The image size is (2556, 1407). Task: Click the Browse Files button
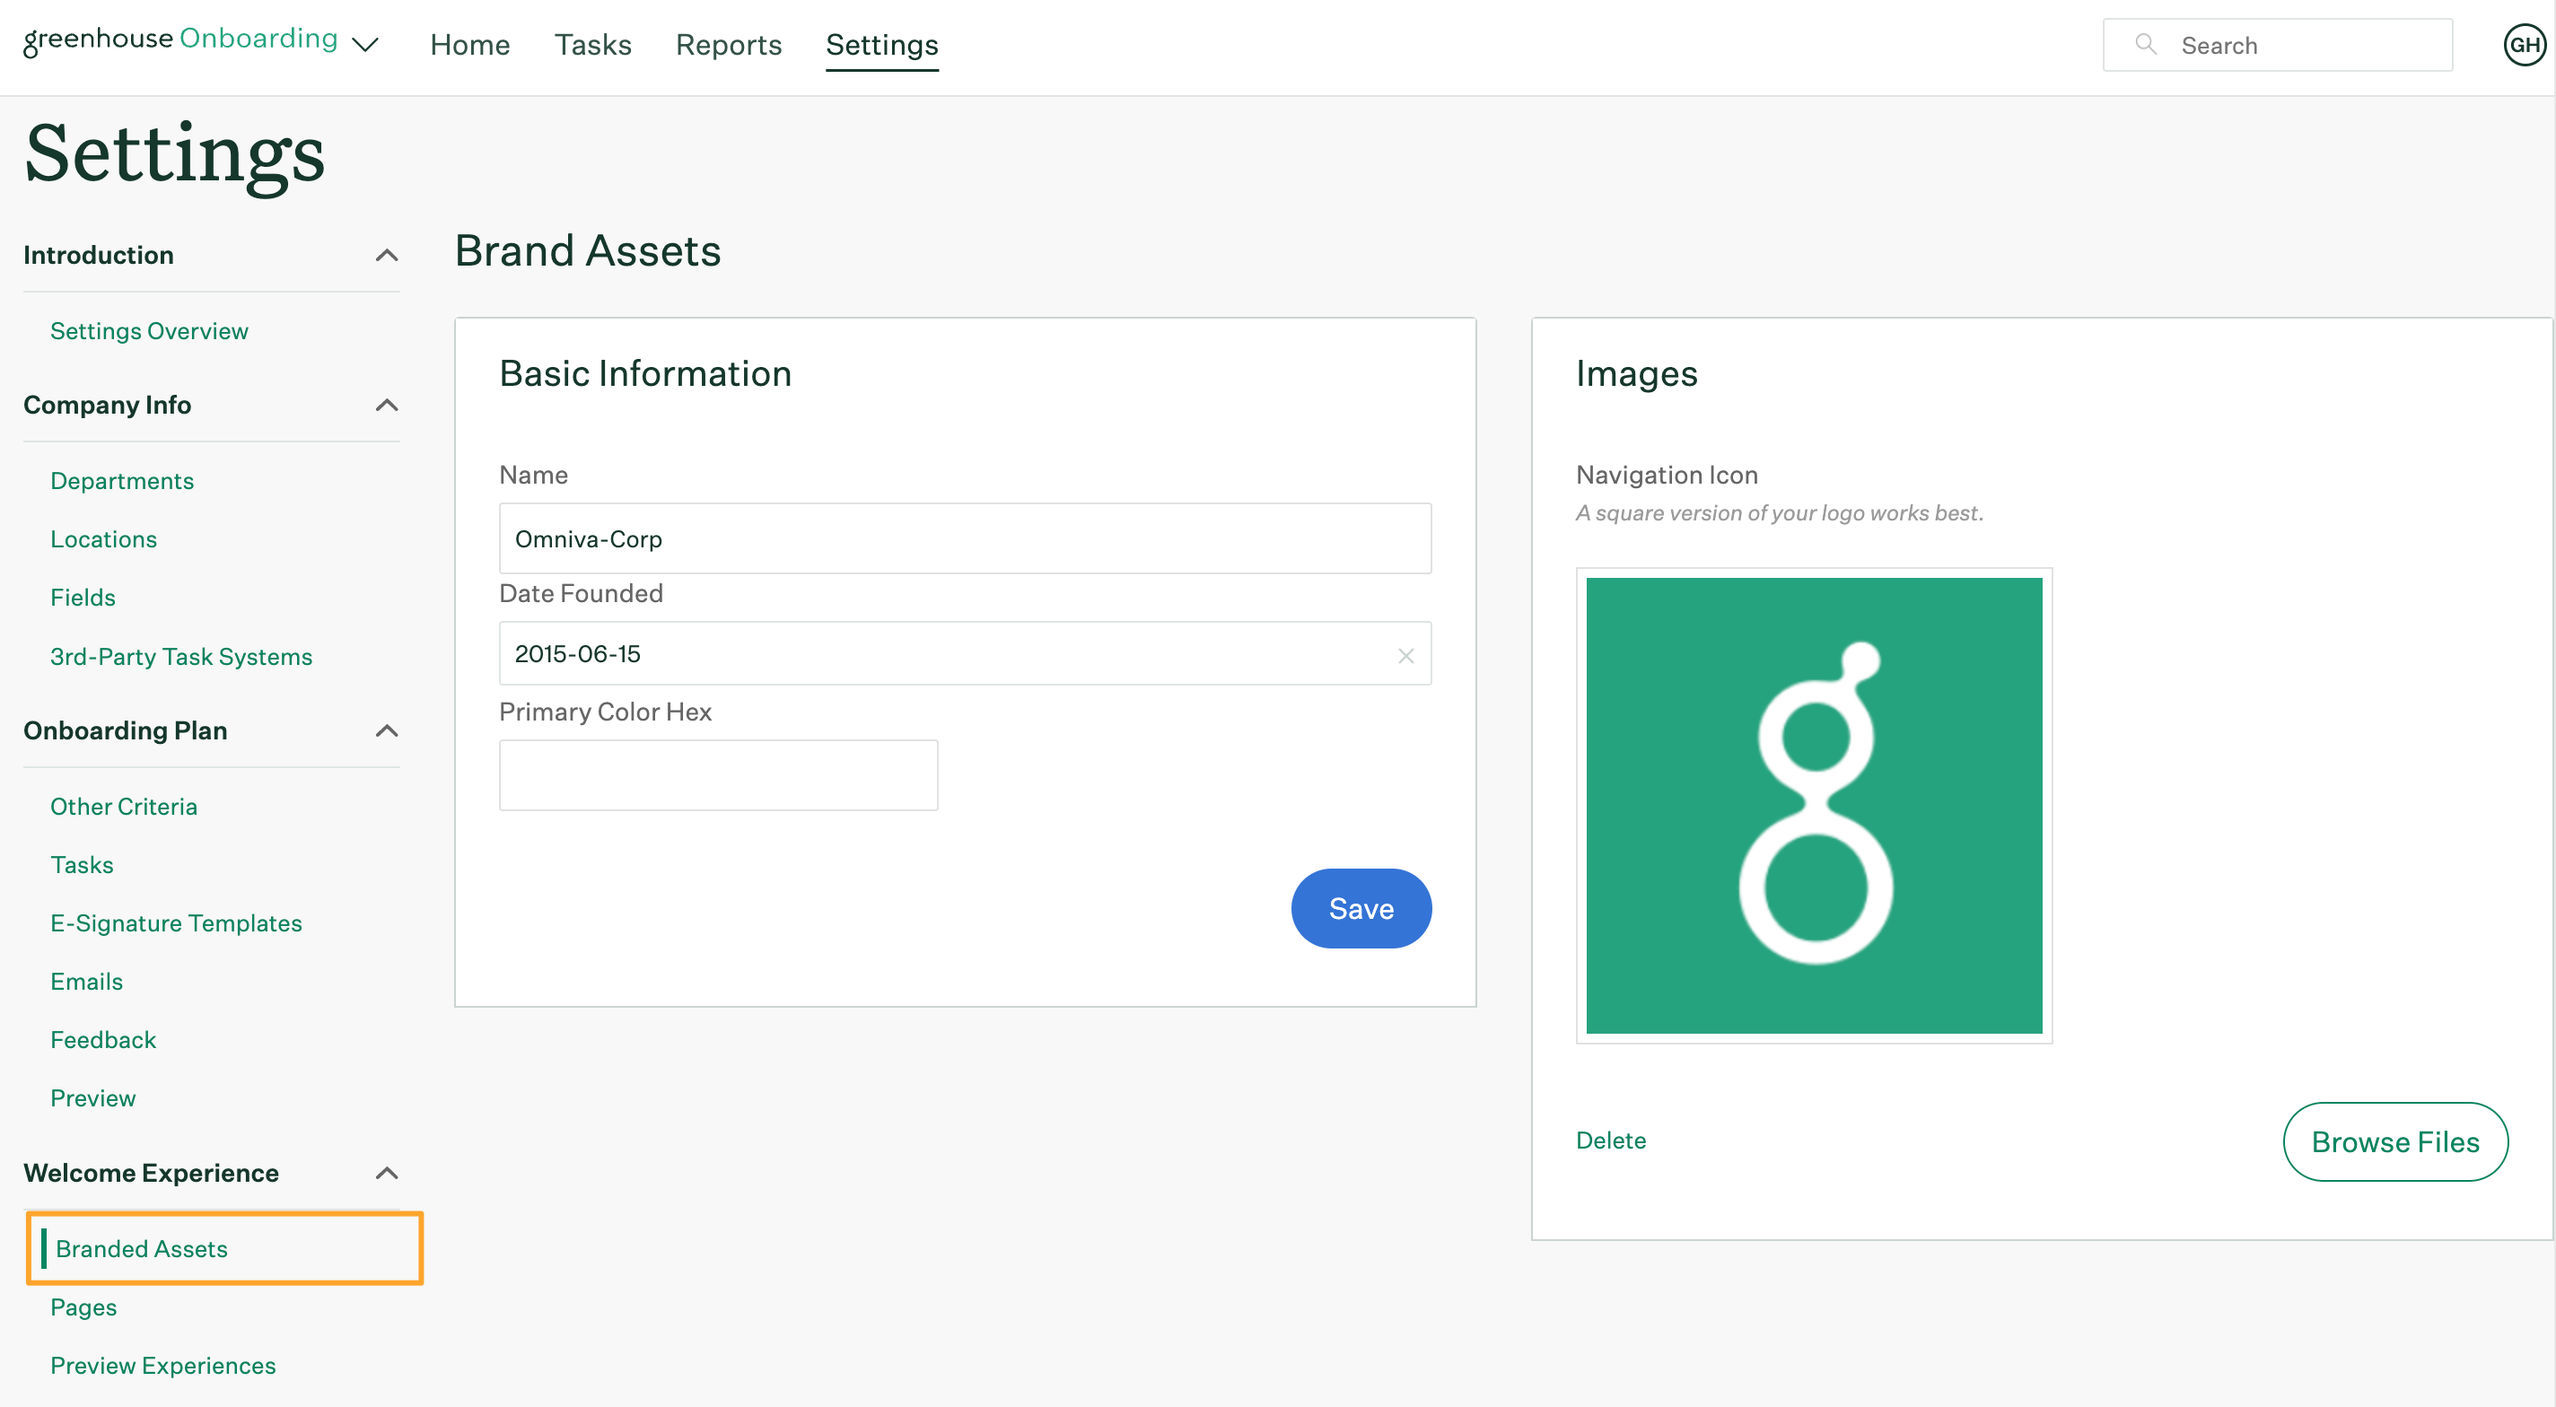click(x=2394, y=1140)
